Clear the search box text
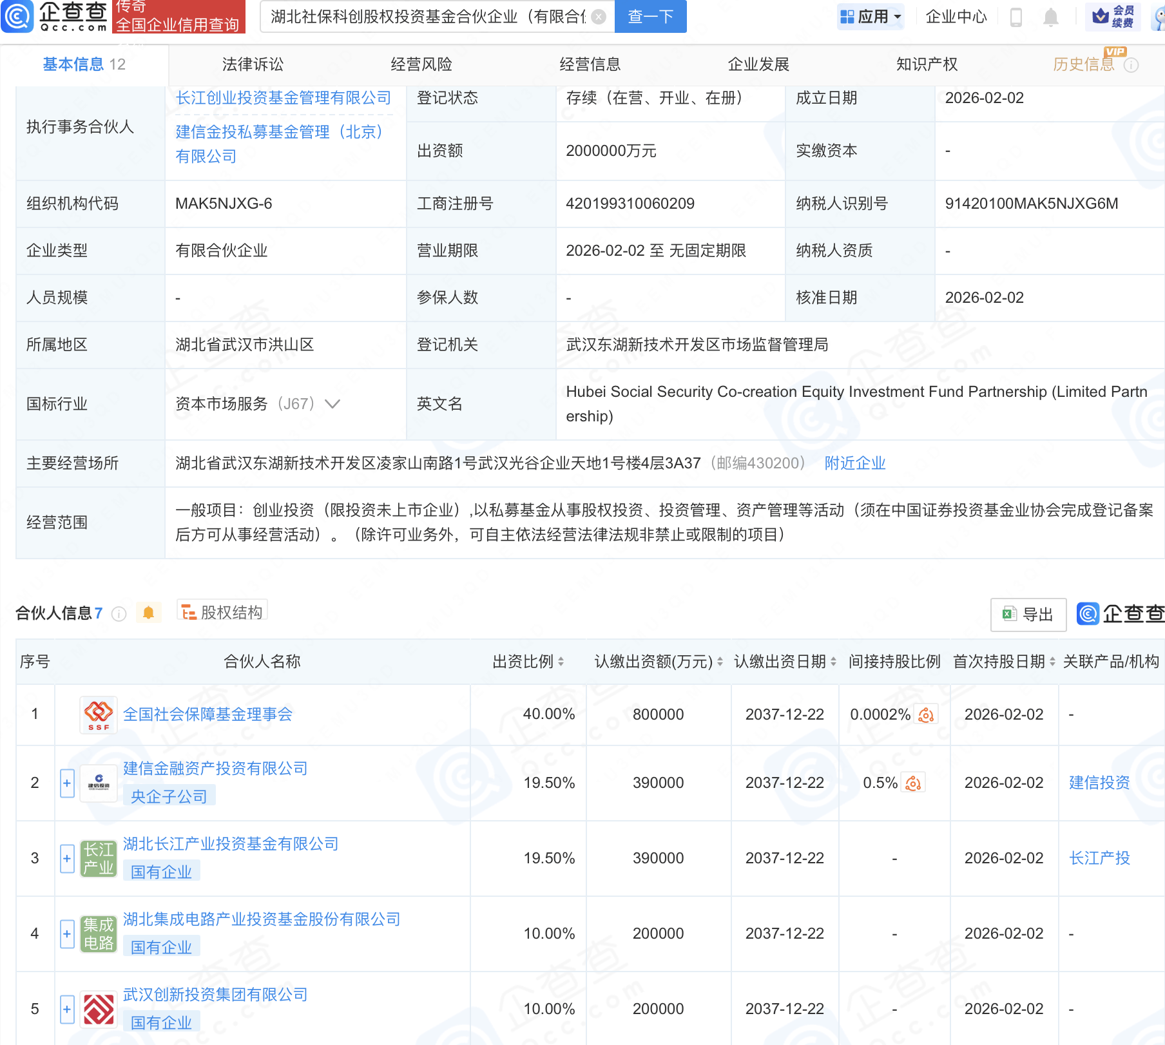This screenshot has width=1165, height=1045. 599,17
